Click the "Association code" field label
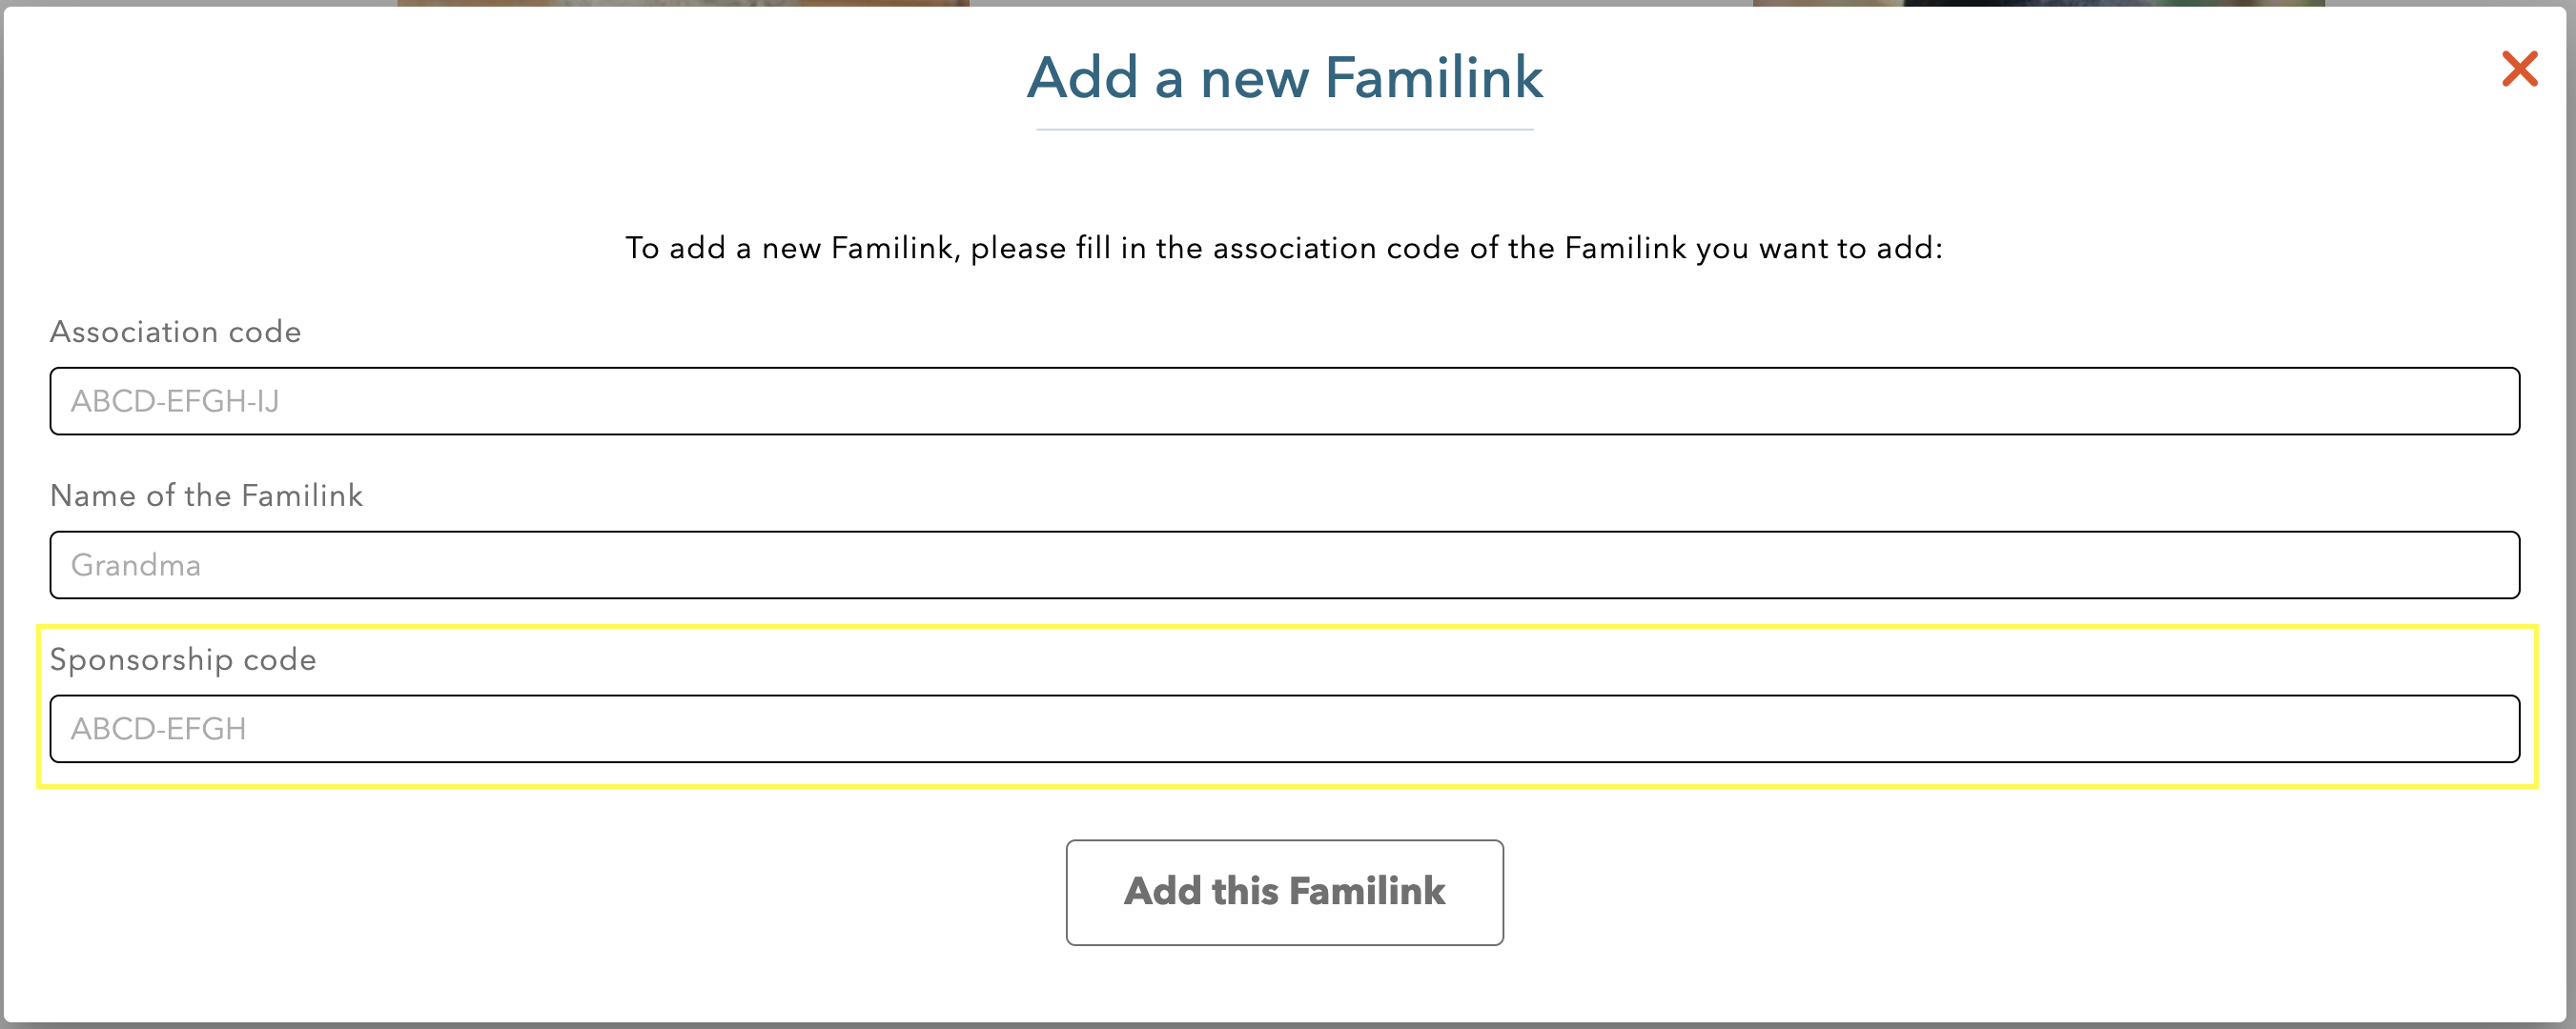Screen dimensions: 2576x1029 [x=175, y=332]
